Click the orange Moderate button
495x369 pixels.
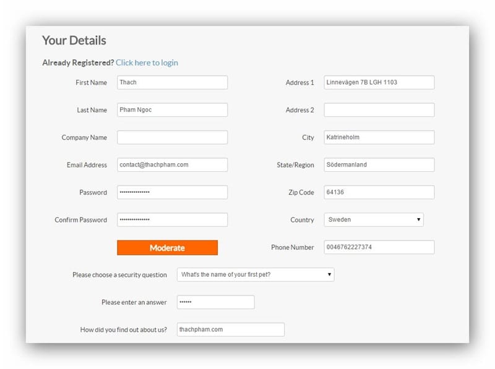click(167, 248)
